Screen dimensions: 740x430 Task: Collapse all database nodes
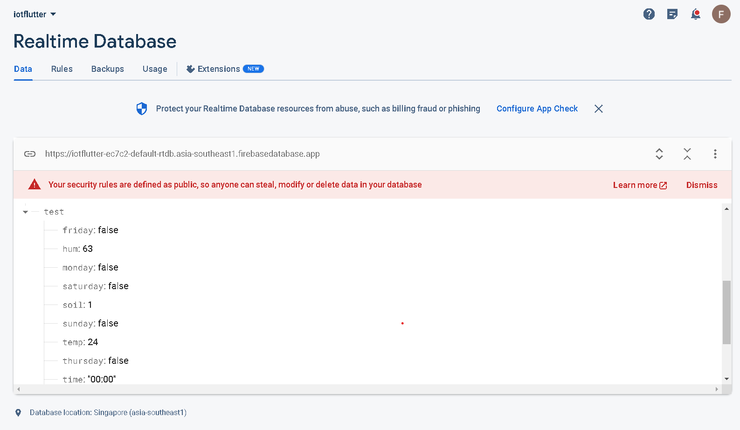pyautogui.click(x=687, y=154)
